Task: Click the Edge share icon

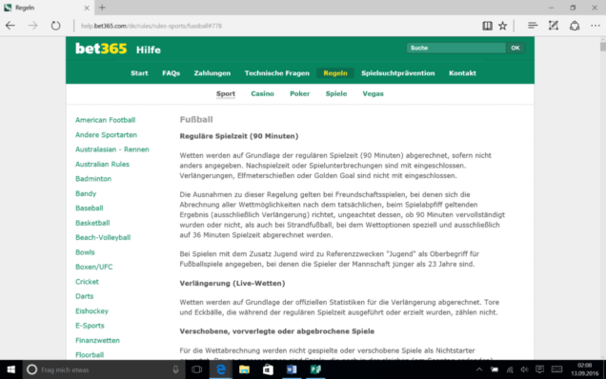Action: coord(575,26)
